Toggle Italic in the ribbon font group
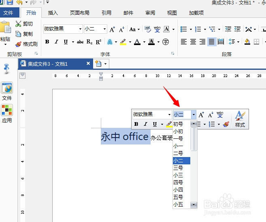266x222 pixels. click(x=57, y=42)
